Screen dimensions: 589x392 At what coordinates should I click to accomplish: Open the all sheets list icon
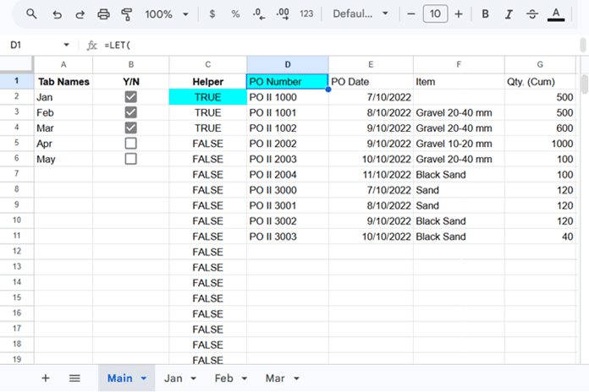tap(74, 378)
